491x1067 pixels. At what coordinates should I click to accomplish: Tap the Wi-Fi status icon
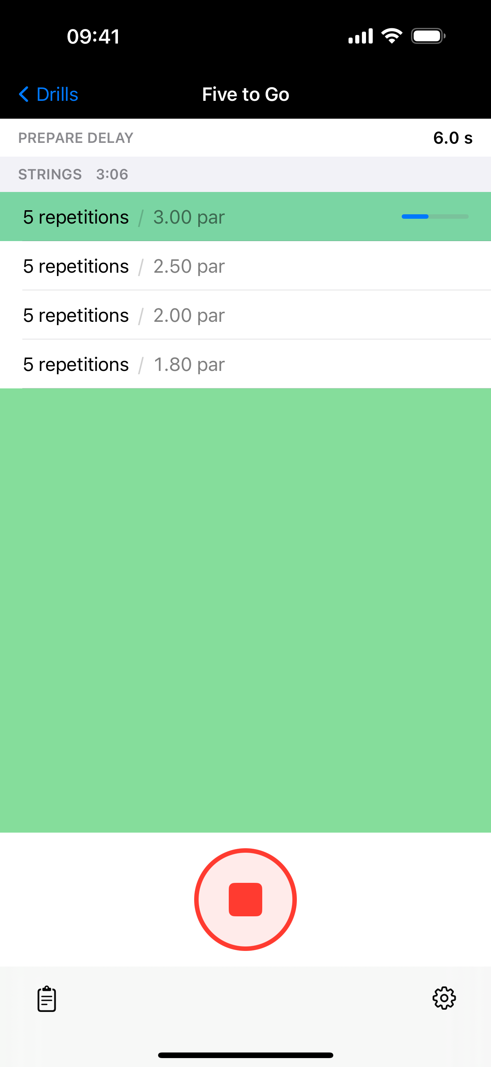pyautogui.click(x=391, y=36)
